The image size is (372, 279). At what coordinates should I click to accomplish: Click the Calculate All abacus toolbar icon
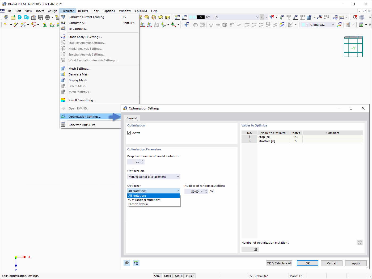click(342, 17)
